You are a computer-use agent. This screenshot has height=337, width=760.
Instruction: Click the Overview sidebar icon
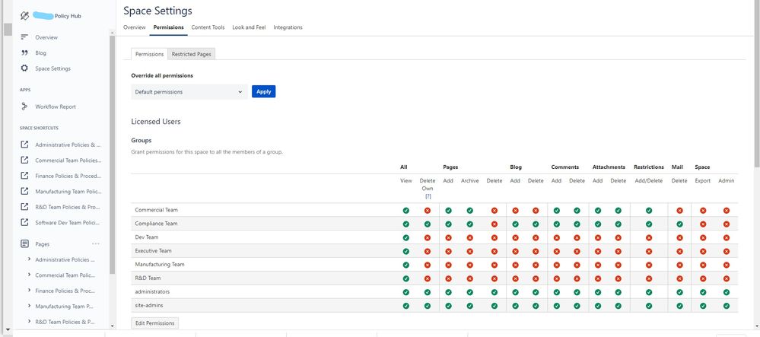(24, 37)
